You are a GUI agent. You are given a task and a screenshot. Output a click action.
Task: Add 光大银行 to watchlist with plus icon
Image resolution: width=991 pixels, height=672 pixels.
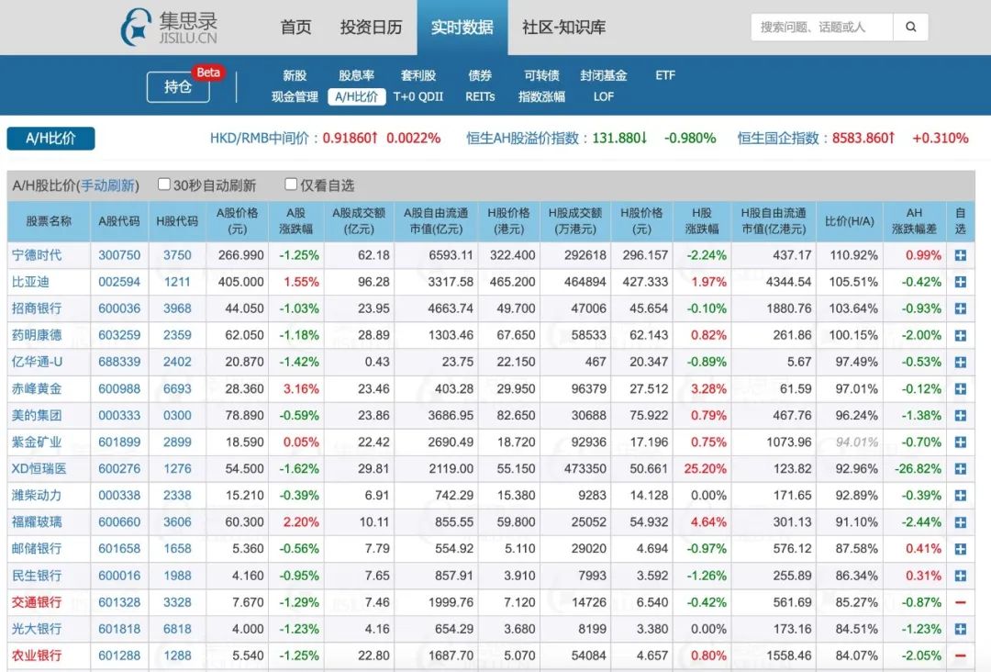(x=960, y=629)
